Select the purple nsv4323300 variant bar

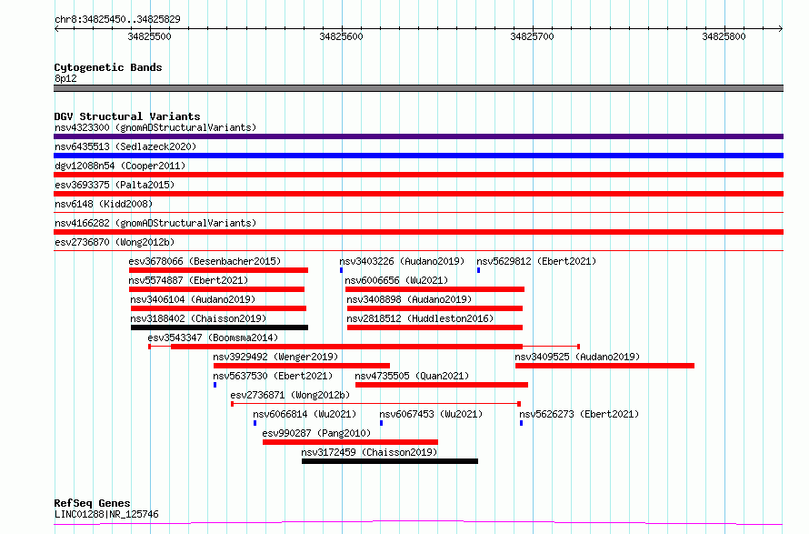pos(418,136)
